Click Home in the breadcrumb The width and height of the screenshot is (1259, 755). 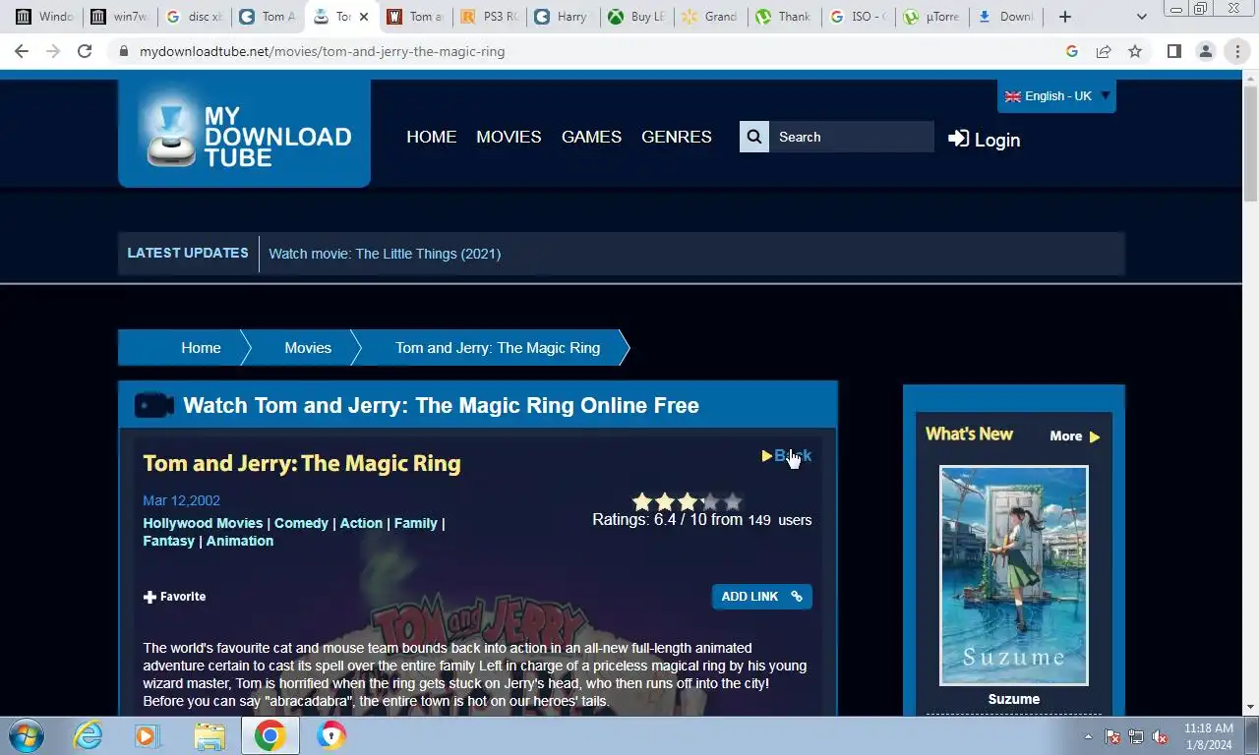pos(201,348)
